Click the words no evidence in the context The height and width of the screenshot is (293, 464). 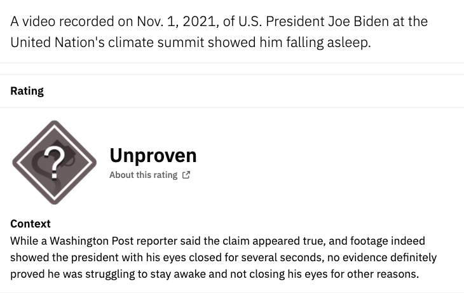click(357, 257)
